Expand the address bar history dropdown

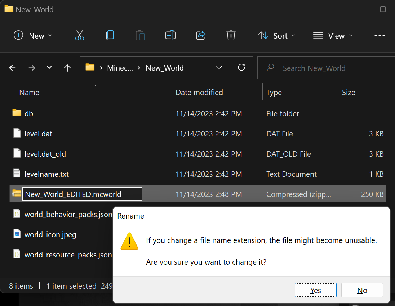(219, 67)
